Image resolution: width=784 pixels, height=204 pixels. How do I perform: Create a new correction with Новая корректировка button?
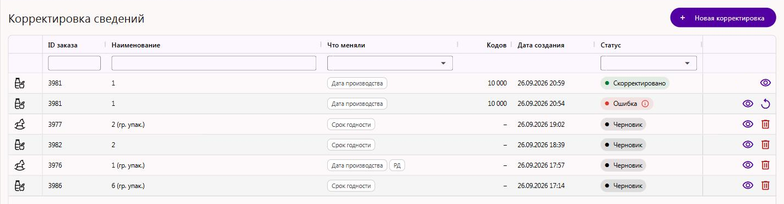pyautogui.click(x=723, y=18)
